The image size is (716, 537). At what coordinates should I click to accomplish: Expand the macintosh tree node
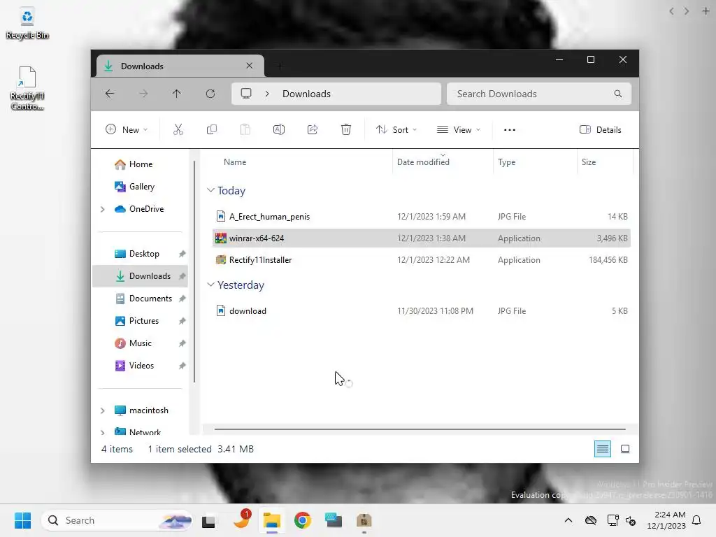click(102, 410)
